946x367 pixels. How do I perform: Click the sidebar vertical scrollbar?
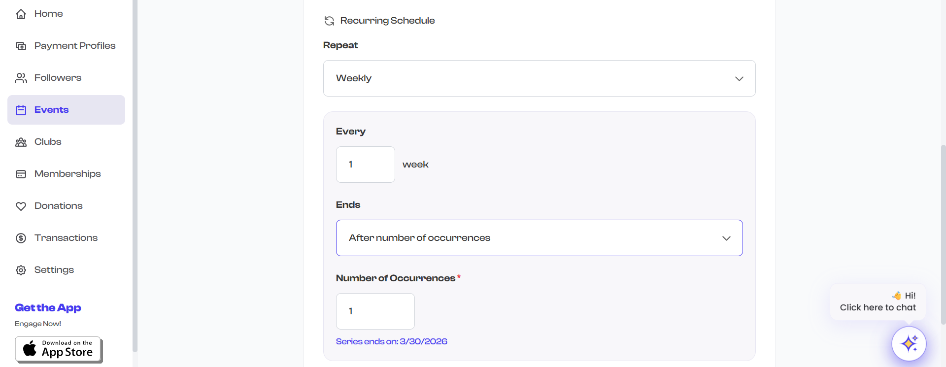(135, 176)
